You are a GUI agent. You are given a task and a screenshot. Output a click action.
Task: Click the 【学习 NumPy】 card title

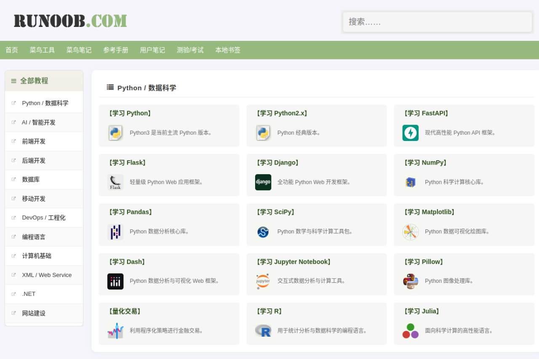click(425, 162)
